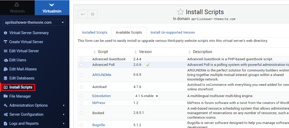This screenshot has height=128, width=289.
Task: Click the Edit Virtual Server sliders icon
Action: pos(6,51)
